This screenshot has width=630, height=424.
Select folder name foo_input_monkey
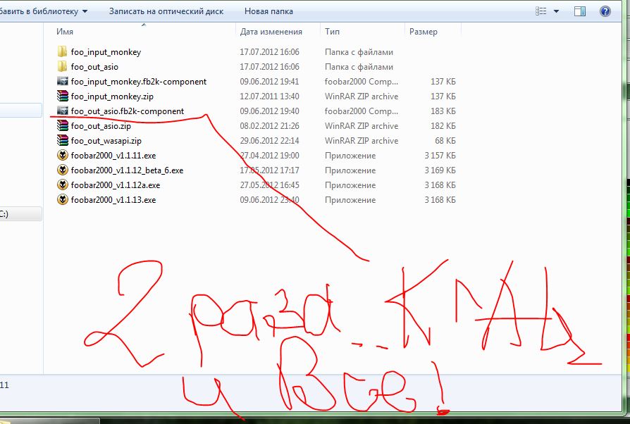[106, 52]
